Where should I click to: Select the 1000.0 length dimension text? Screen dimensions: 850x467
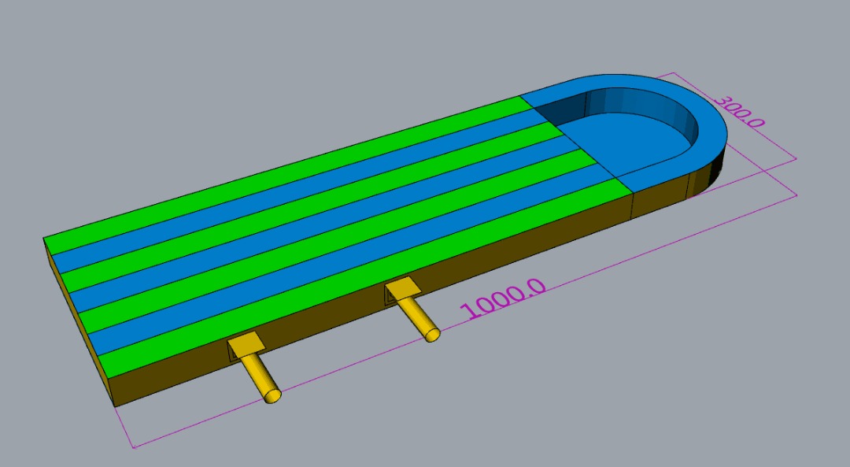503,299
